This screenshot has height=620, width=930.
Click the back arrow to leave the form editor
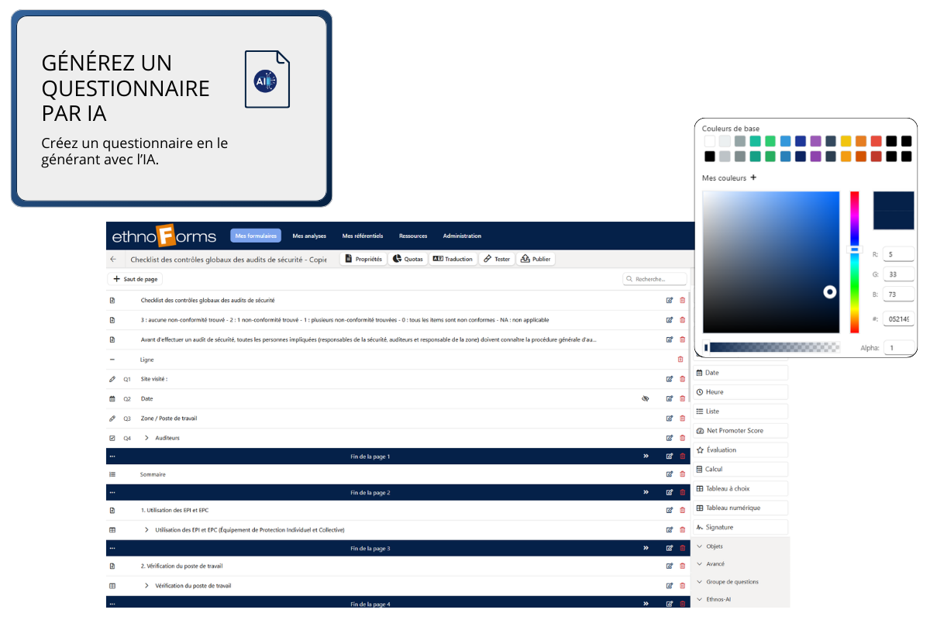pyautogui.click(x=115, y=259)
